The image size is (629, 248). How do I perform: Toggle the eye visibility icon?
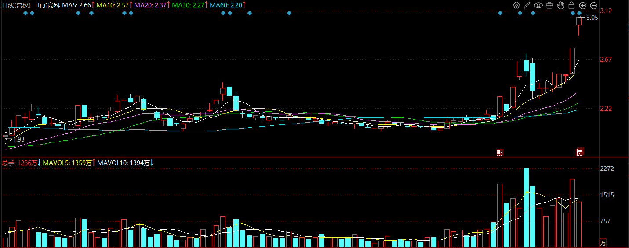pyautogui.click(x=538, y=5)
